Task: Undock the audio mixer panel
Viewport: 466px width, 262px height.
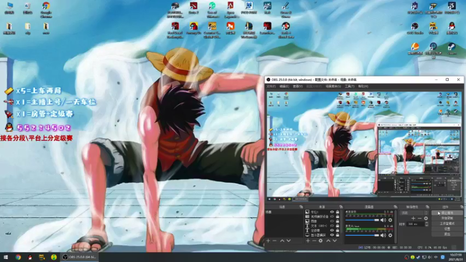Action: point(396,207)
